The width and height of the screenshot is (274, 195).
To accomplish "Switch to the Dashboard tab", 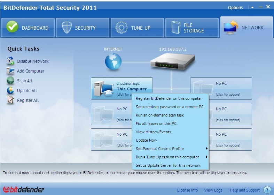I will click(28, 28).
